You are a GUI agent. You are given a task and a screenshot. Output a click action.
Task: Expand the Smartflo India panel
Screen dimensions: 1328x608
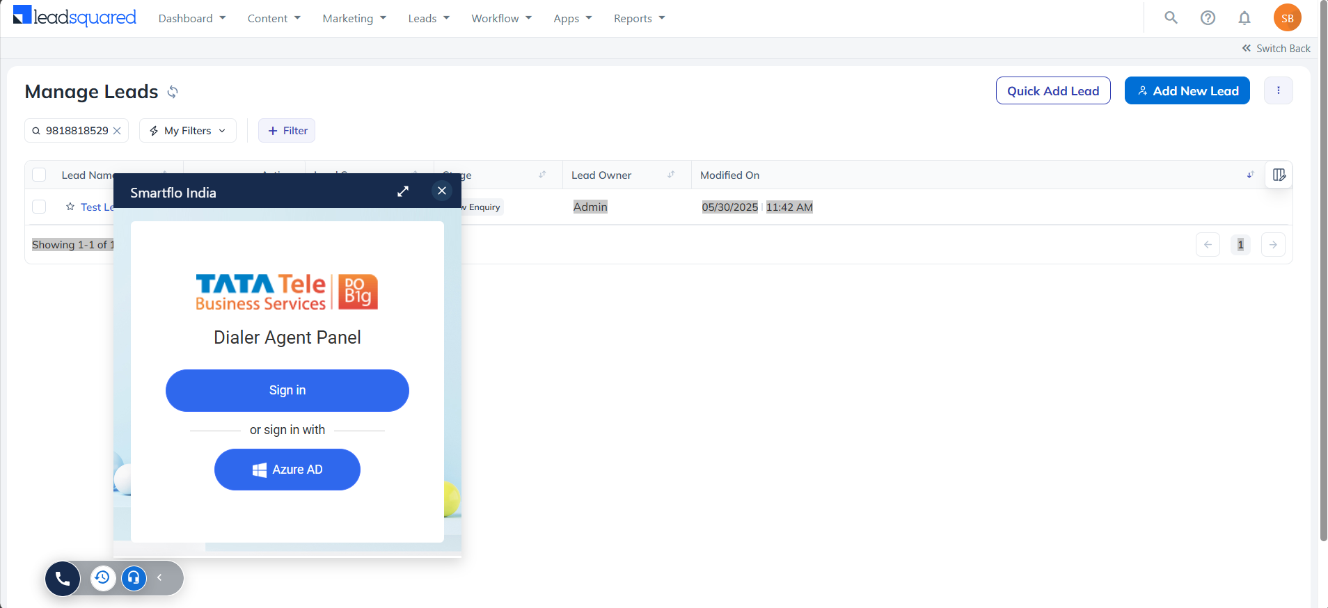(x=403, y=191)
